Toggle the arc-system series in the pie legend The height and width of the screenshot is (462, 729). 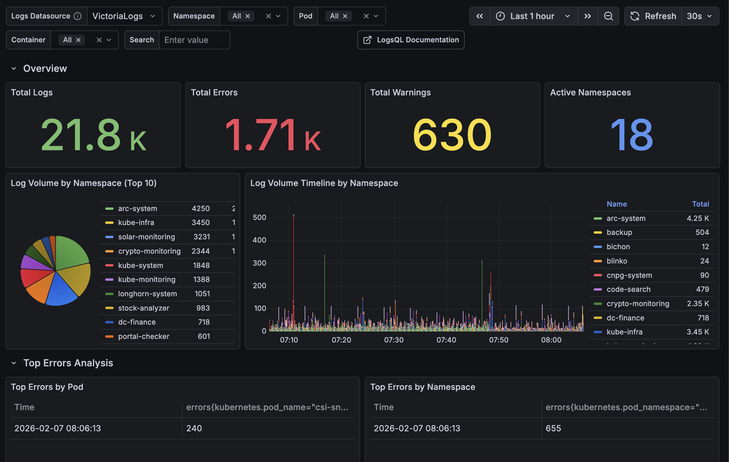[x=137, y=208]
